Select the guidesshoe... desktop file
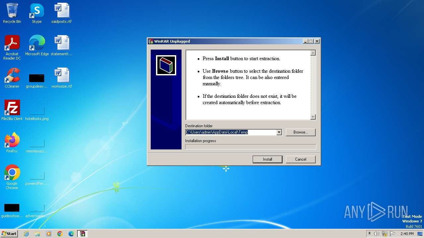The width and height of the screenshot is (424, 238). [12, 211]
